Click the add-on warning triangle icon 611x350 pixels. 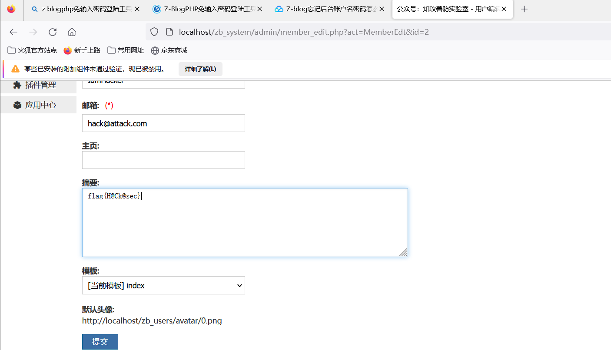click(16, 69)
